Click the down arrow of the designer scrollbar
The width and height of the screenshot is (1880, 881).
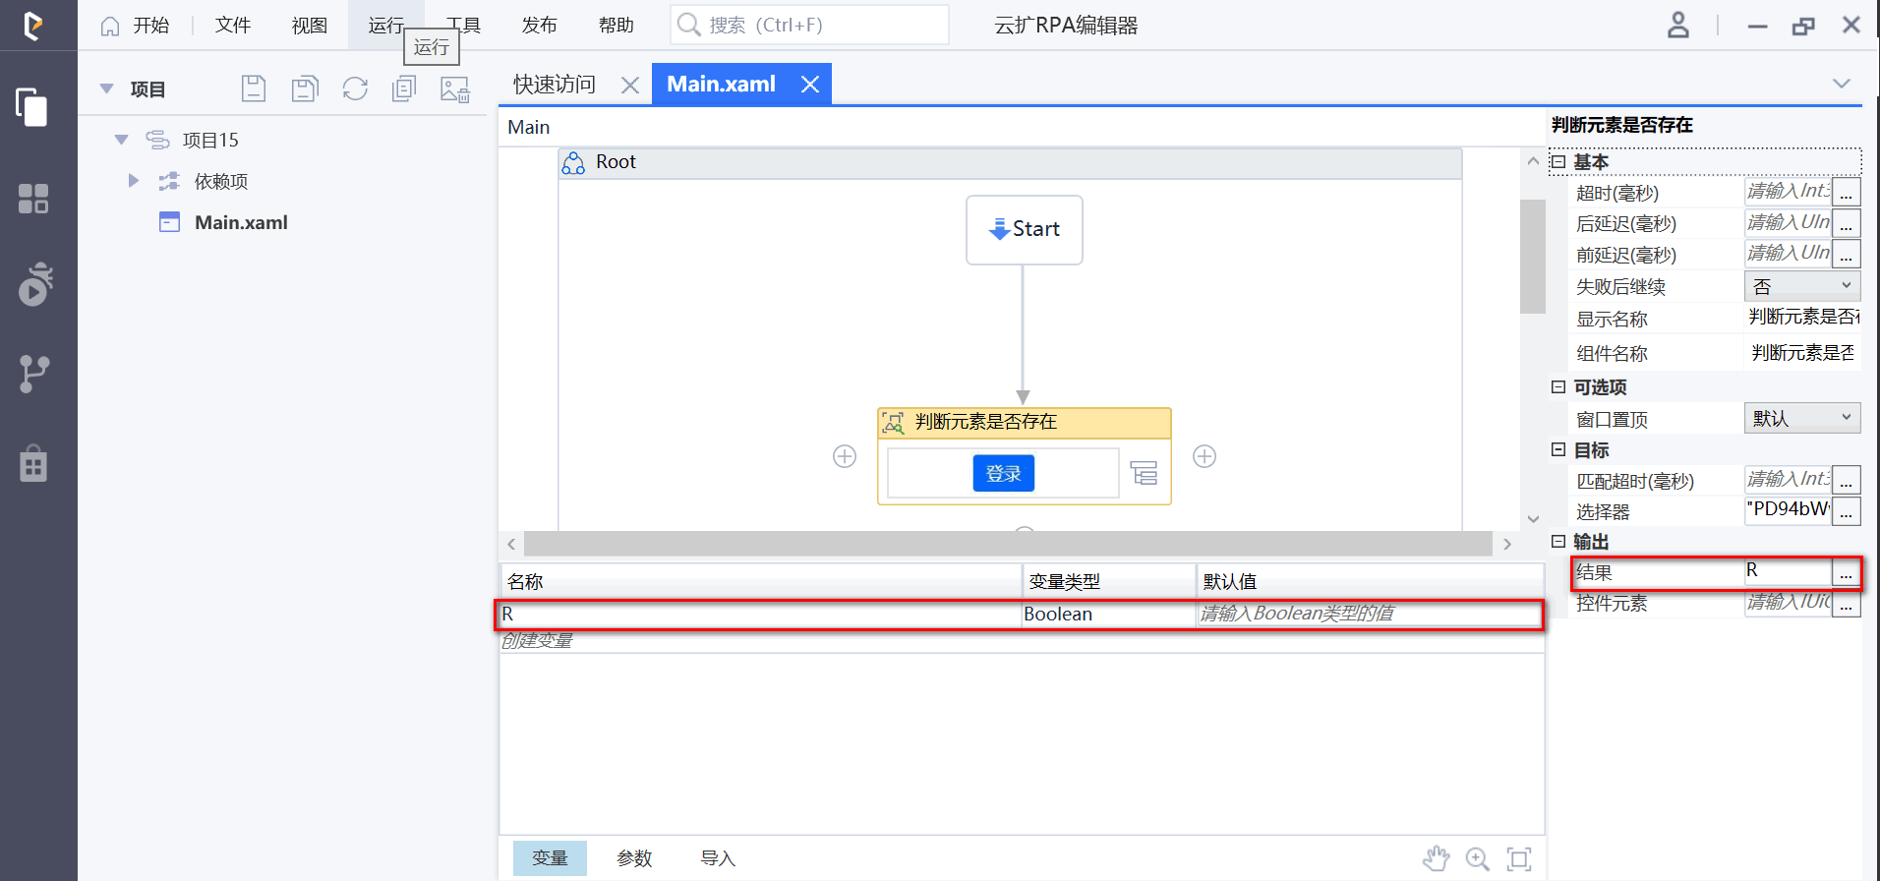click(x=1533, y=519)
